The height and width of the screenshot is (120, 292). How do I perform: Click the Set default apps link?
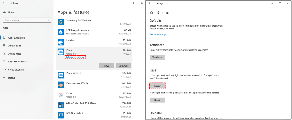(158, 34)
